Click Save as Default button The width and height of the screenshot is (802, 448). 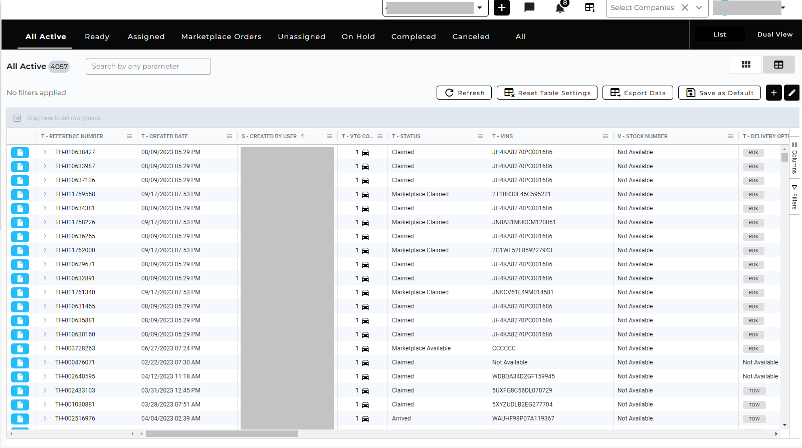click(x=719, y=93)
